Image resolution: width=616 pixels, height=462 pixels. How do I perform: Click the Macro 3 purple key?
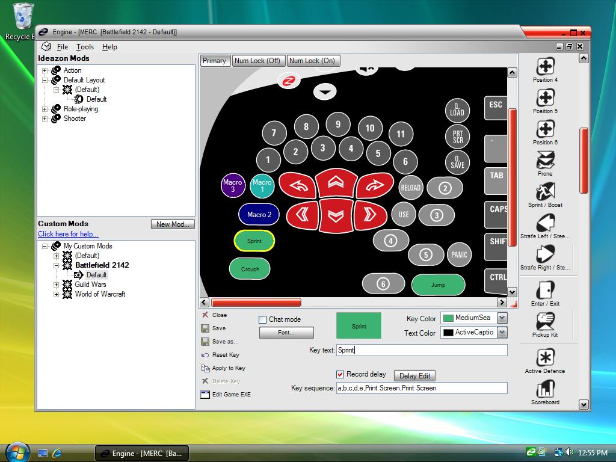[233, 185]
